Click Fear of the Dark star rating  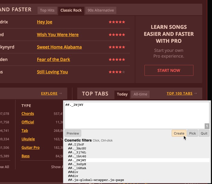click(117, 59)
